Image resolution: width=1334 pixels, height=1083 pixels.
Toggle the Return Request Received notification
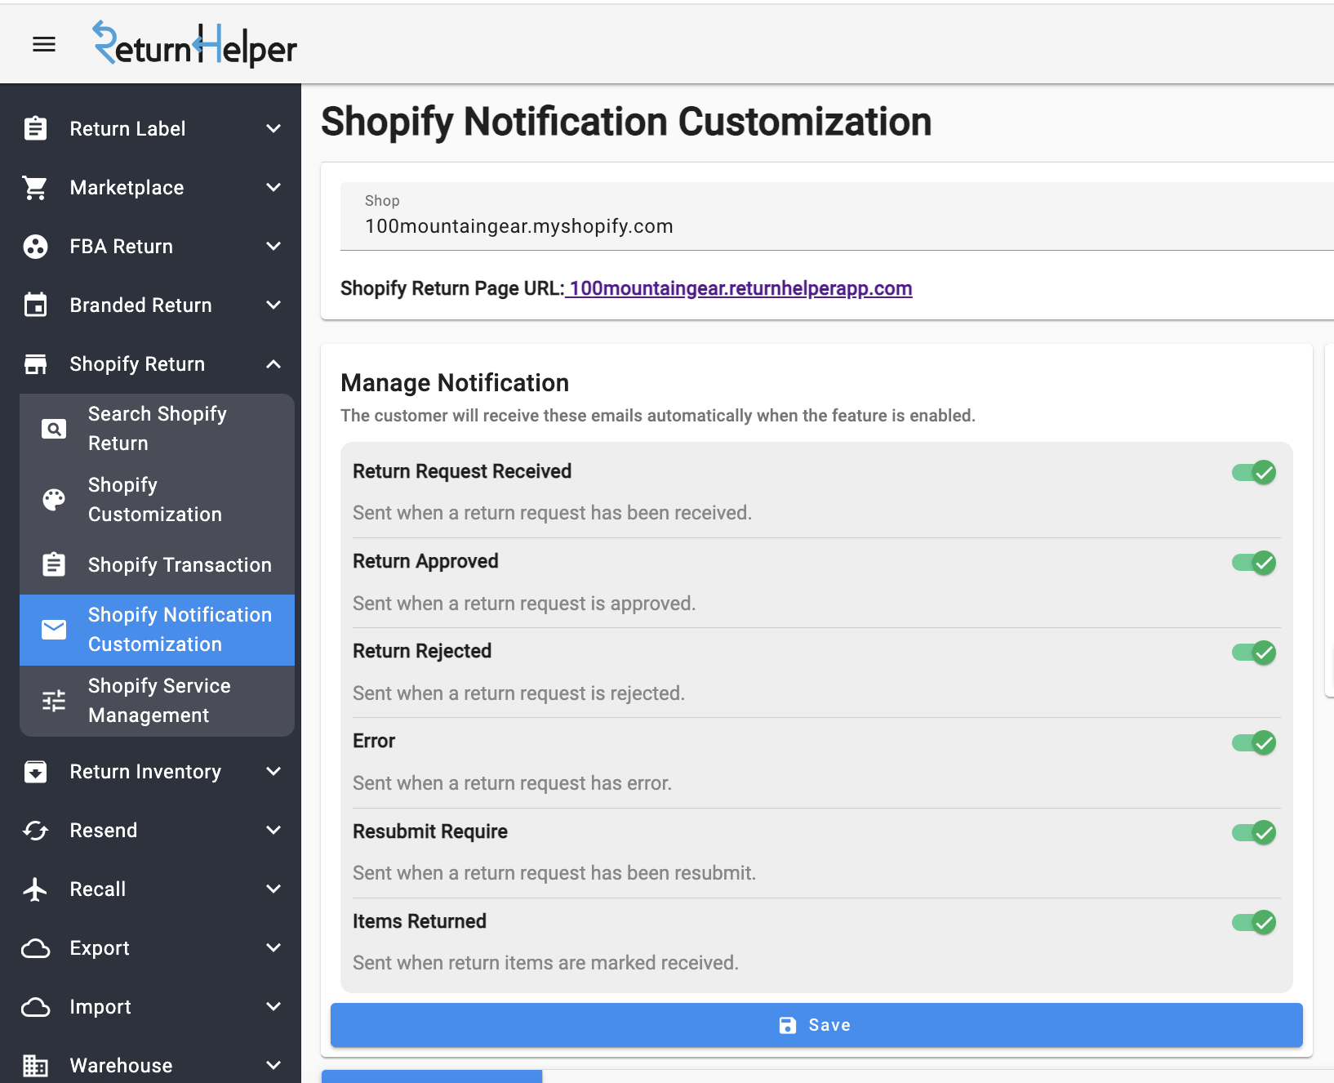[1254, 472]
